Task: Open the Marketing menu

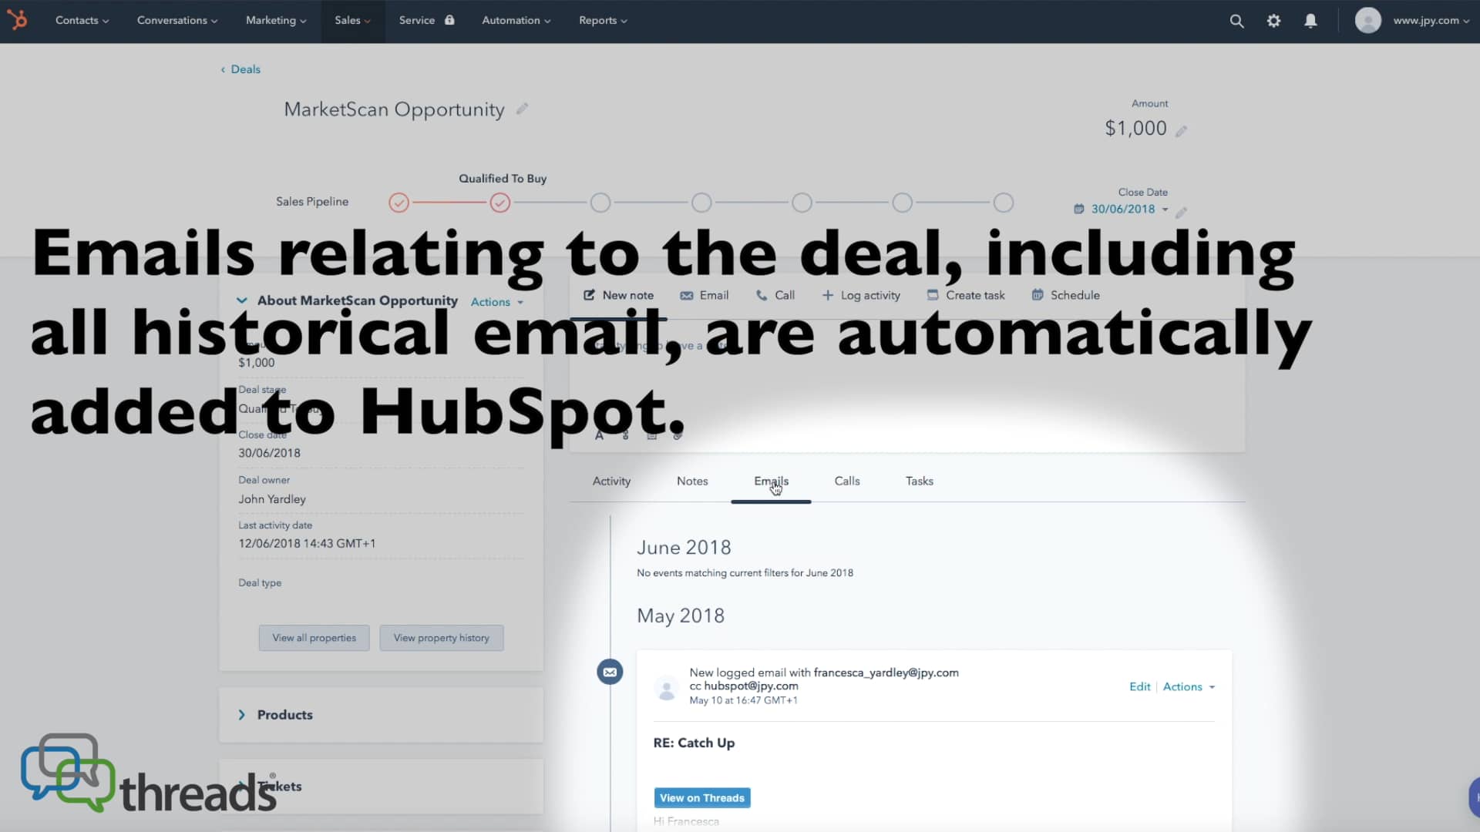Action: click(x=276, y=21)
